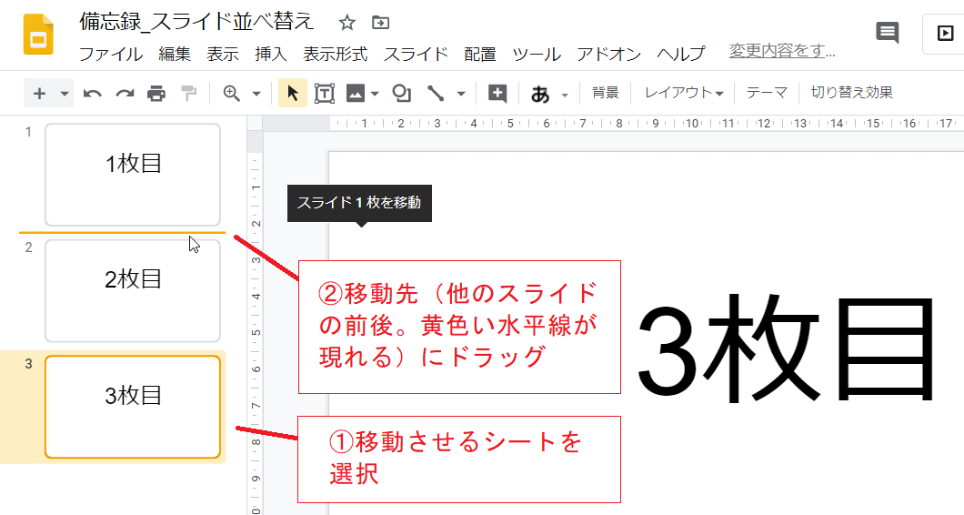964x515 pixels.
Task: Open the 配置 menu
Action: pos(480,55)
